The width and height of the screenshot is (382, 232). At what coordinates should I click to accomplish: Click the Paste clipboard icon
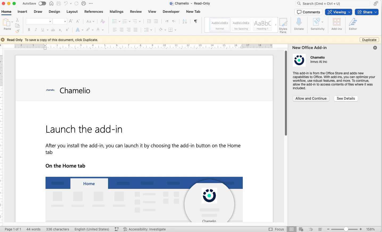click(6, 22)
